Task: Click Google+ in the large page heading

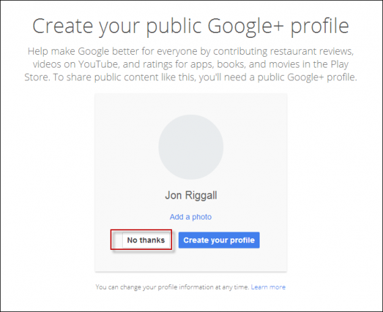Action: 245,26
